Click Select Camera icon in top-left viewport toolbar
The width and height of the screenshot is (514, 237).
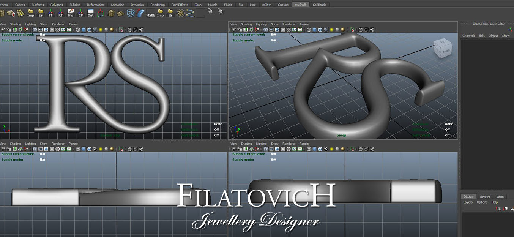pos(3,29)
